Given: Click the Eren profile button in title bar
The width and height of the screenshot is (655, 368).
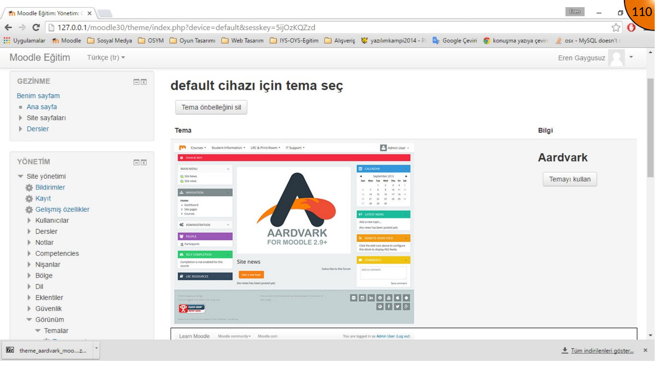Looking at the screenshot, I should tap(575, 12).
